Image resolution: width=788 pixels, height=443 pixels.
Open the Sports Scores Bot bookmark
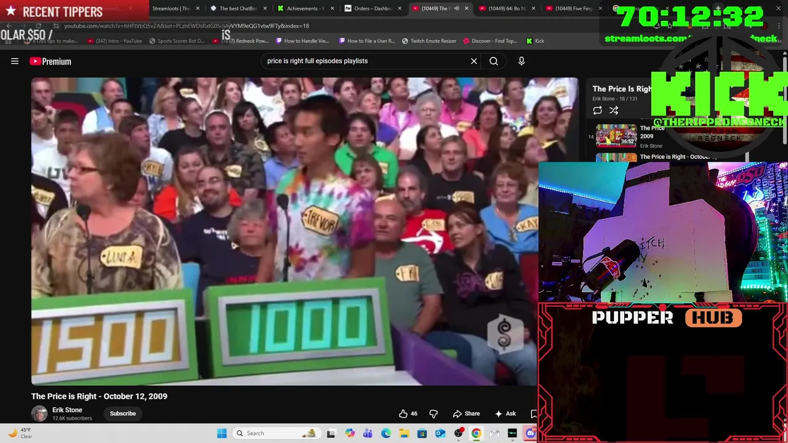click(176, 41)
